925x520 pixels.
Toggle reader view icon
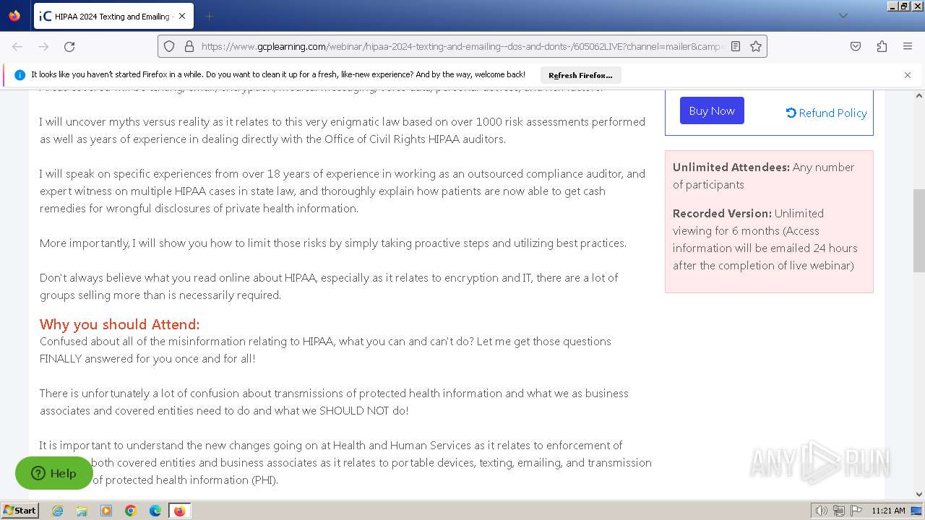tap(736, 46)
